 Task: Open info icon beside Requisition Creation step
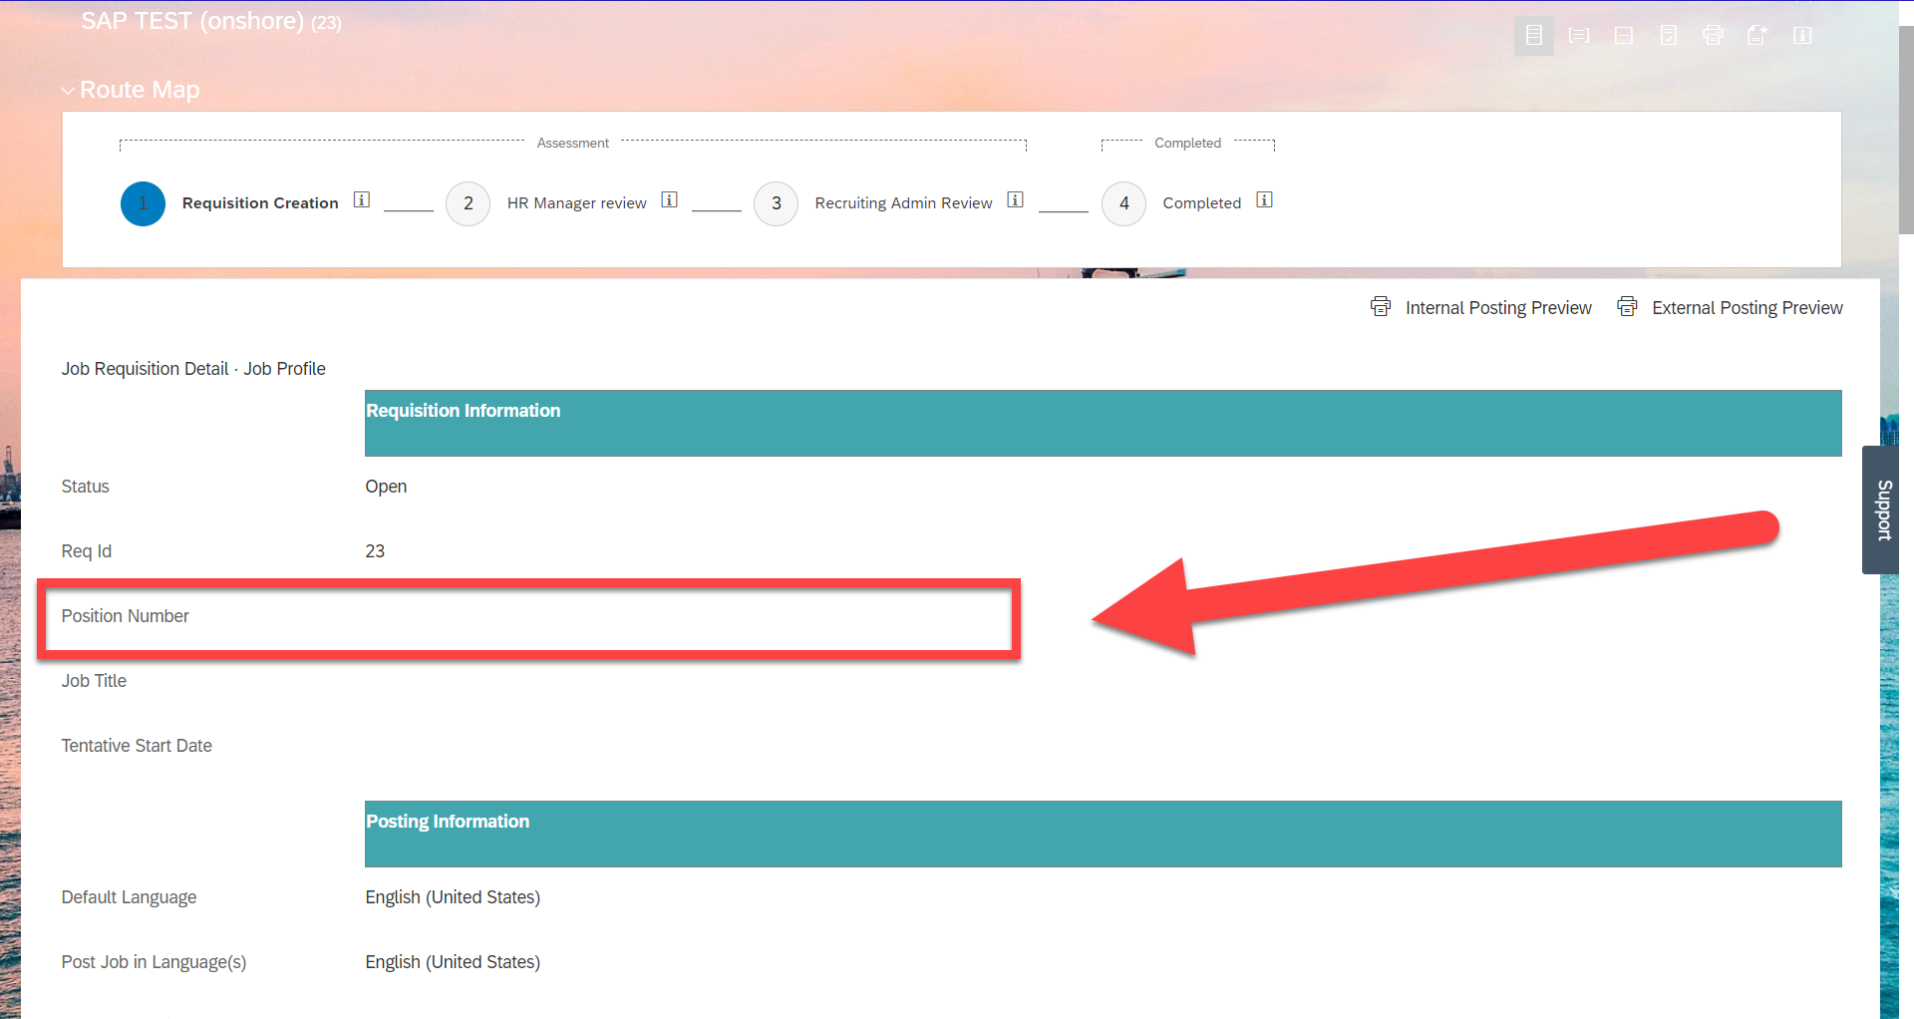point(362,200)
